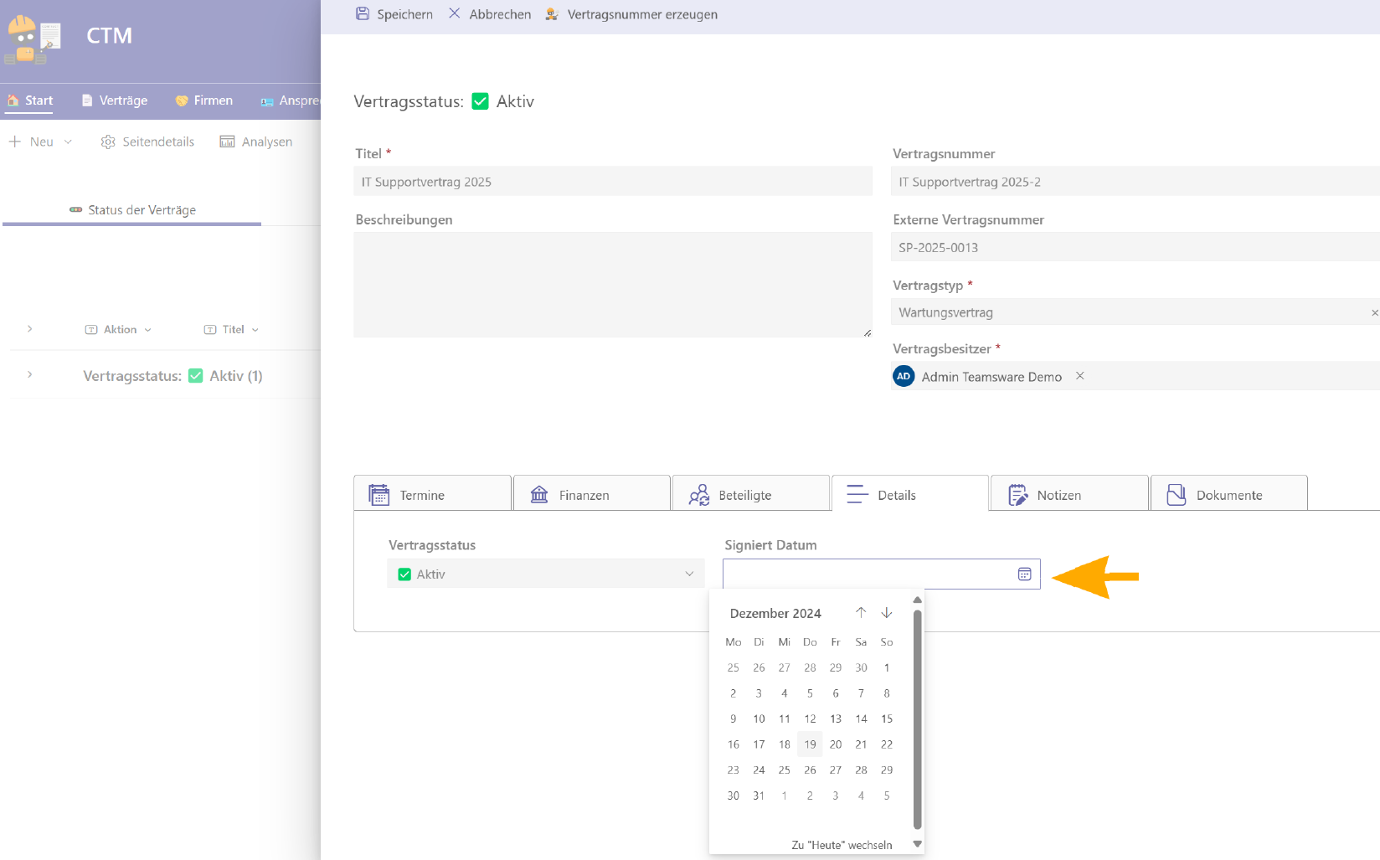
Task: Expand the Vertragsstatus: Aktiv (1) group
Action: (x=30, y=375)
